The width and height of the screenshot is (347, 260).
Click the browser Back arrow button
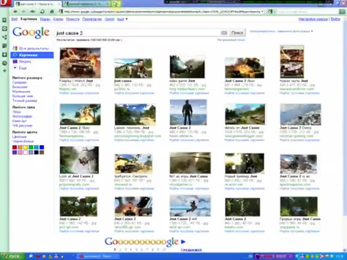click(16, 11)
